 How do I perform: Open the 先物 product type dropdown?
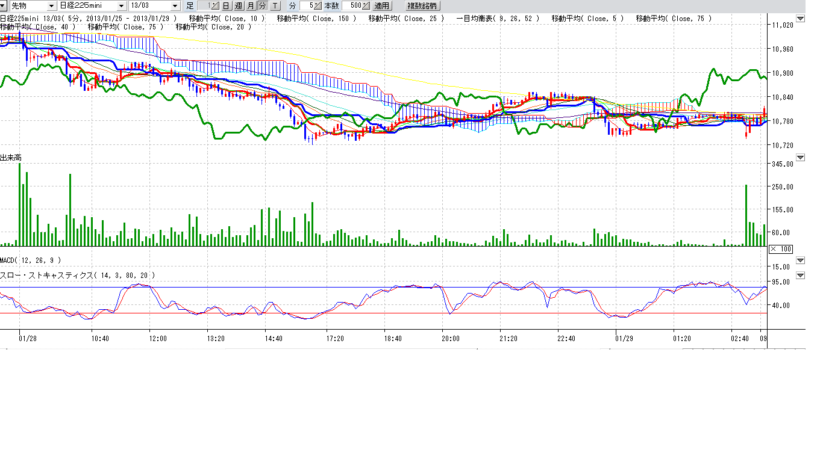[51, 5]
